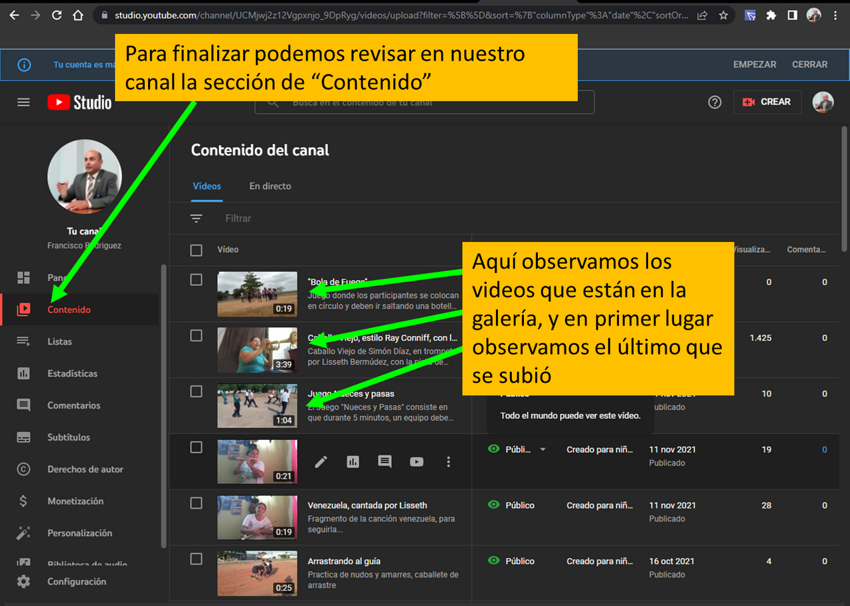Click the channel profile picture in sidebar
This screenshot has height=606, width=850.
[84, 176]
